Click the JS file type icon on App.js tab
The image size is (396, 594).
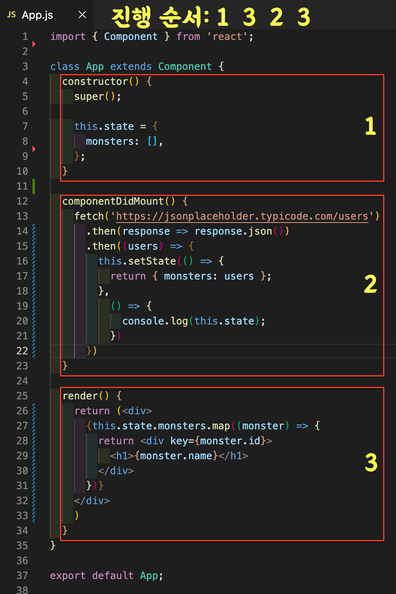click(x=12, y=15)
